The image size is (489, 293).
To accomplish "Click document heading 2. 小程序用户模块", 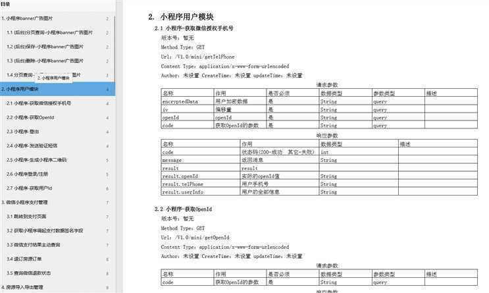I will tap(181, 17).
